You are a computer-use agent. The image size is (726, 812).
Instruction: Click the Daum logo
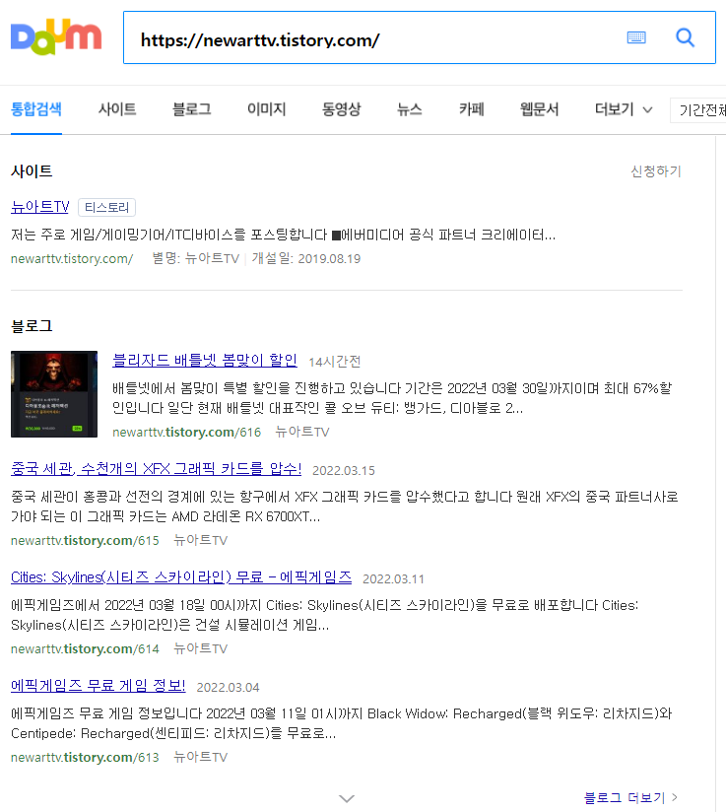(56, 36)
